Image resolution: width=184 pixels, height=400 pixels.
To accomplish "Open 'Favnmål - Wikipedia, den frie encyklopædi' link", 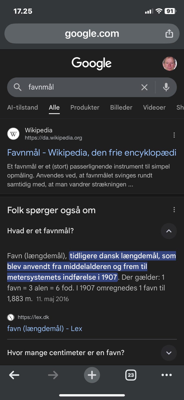I will (92, 152).
